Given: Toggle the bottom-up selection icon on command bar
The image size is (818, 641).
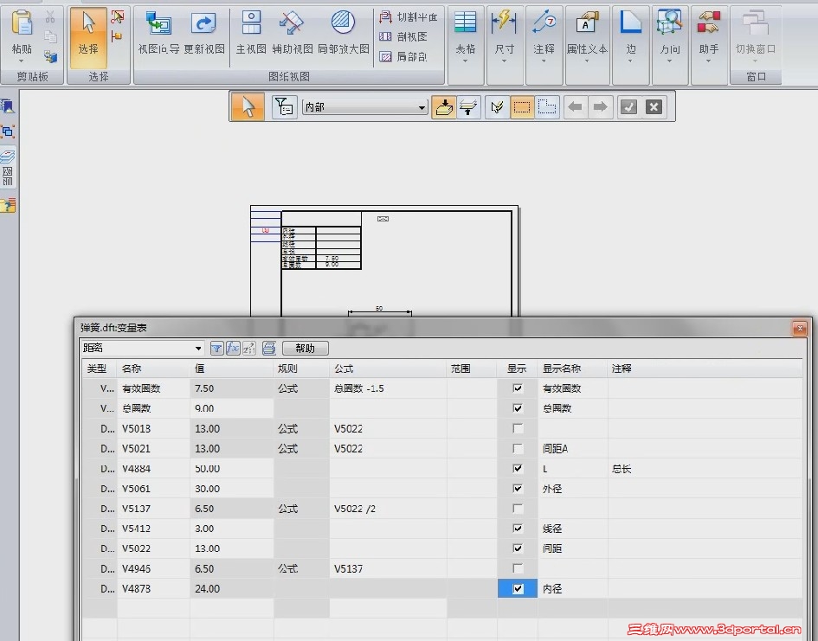Looking at the screenshot, I should click(x=444, y=107).
